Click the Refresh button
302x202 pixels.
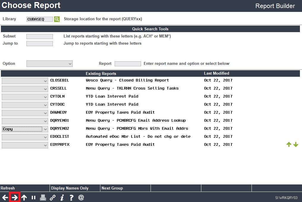(x=25, y=188)
